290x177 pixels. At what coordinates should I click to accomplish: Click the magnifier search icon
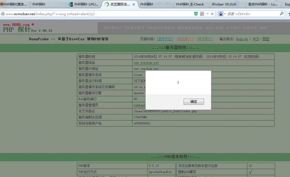pos(281,14)
